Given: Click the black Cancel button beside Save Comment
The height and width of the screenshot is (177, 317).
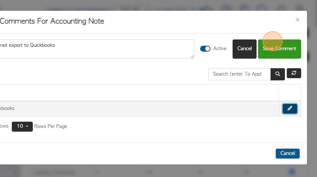Looking at the screenshot, I should coord(244,49).
